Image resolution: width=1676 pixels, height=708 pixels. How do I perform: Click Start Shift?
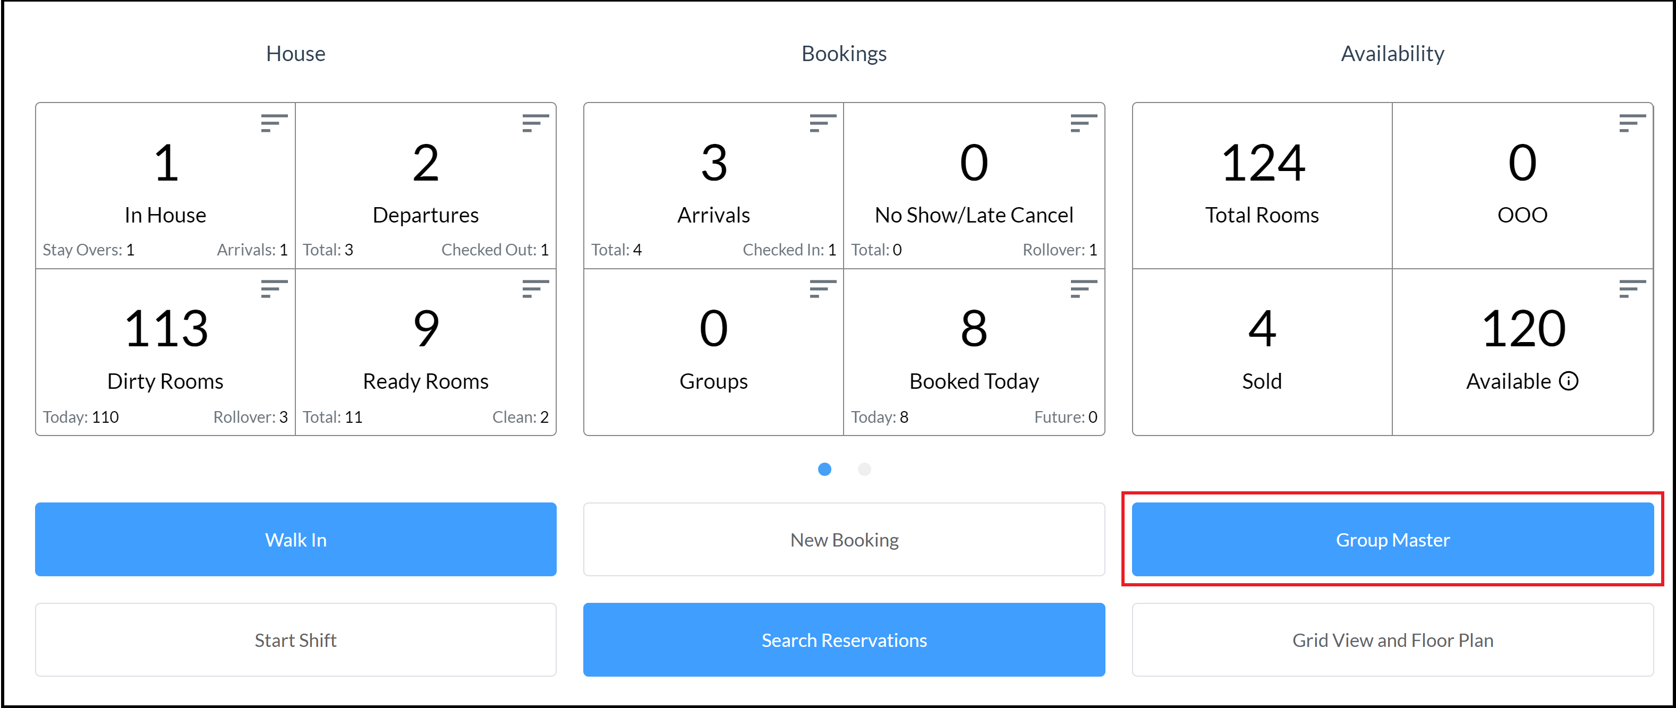[x=296, y=639]
